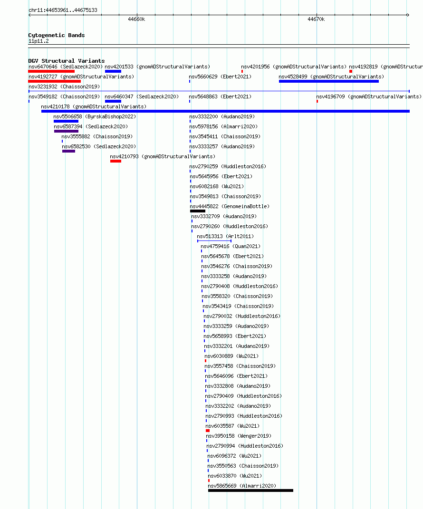The width and height of the screenshot is (423, 509).
Task: Open nsv3557458 (Chaisson2019) label
Action: point(240,366)
